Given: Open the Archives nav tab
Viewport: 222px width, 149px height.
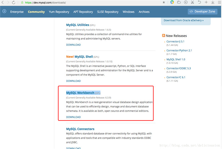Looking at the screenshot, I should click(x=144, y=12).
